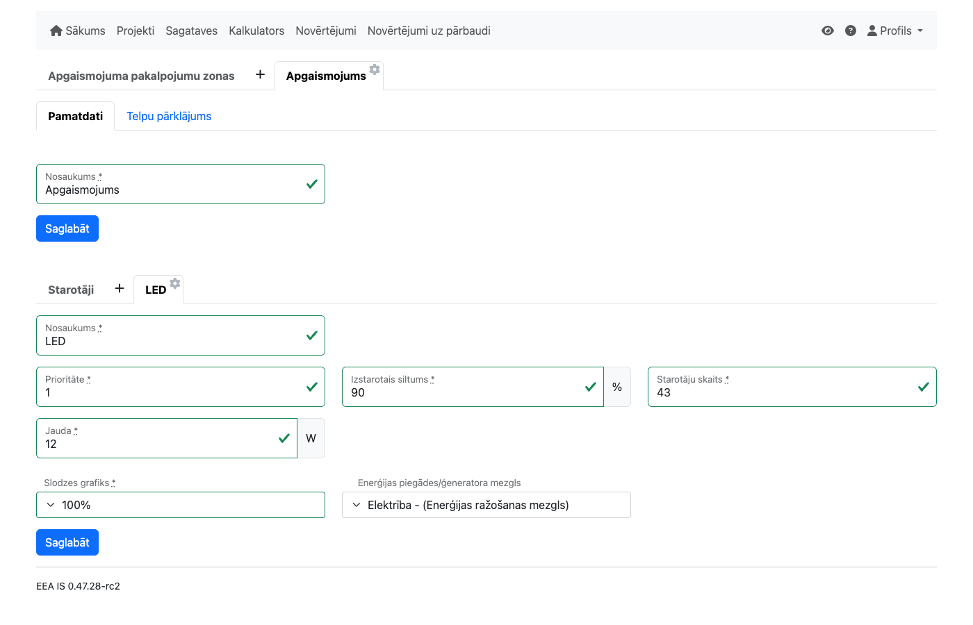Image resolution: width=973 pixels, height=625 pixels.
Task: Expand the Elektrība energy source dropdown
Action: pyautogui.click(x=486, y=505)
